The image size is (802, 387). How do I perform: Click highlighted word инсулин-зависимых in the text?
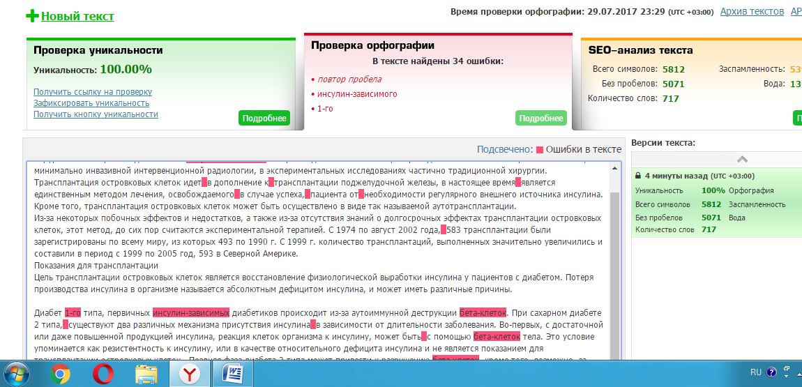tap(191, 312)
